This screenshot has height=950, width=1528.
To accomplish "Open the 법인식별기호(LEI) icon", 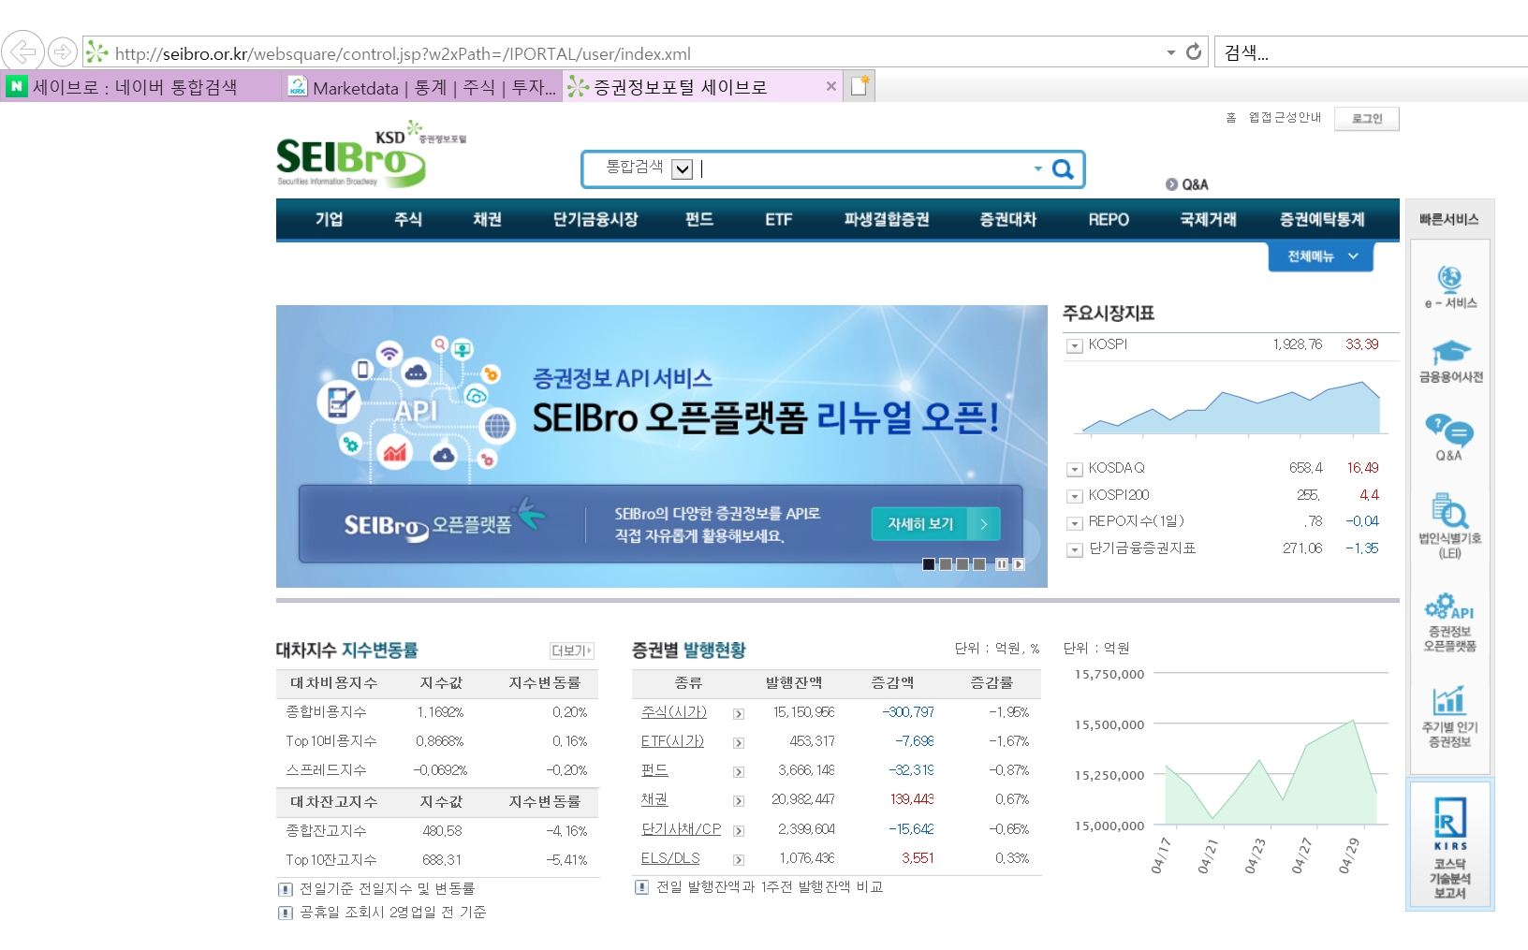I will (1449, 526).
